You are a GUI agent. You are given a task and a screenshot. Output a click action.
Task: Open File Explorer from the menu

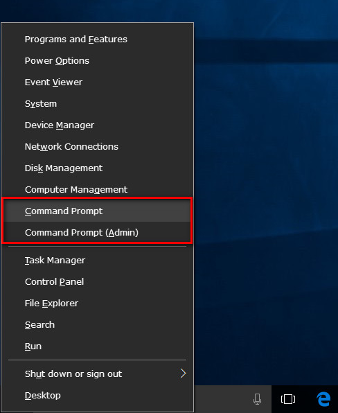click(98, 303)
